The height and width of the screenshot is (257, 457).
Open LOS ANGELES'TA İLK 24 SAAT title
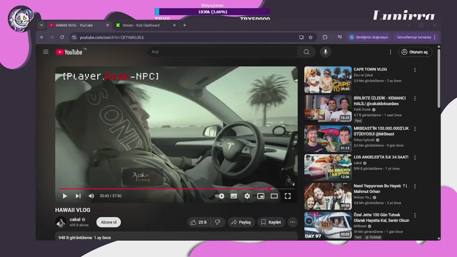381,157
